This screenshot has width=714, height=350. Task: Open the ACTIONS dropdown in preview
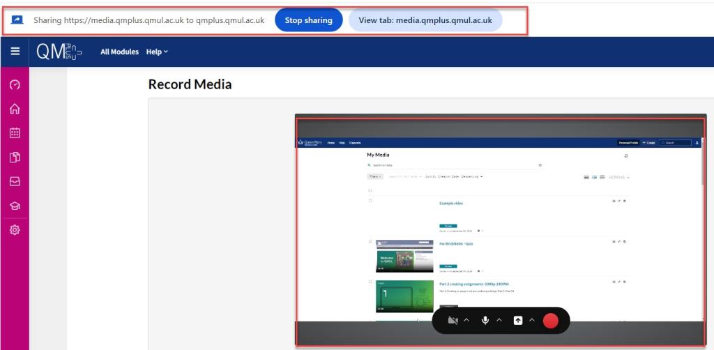[x=619, y=178]
